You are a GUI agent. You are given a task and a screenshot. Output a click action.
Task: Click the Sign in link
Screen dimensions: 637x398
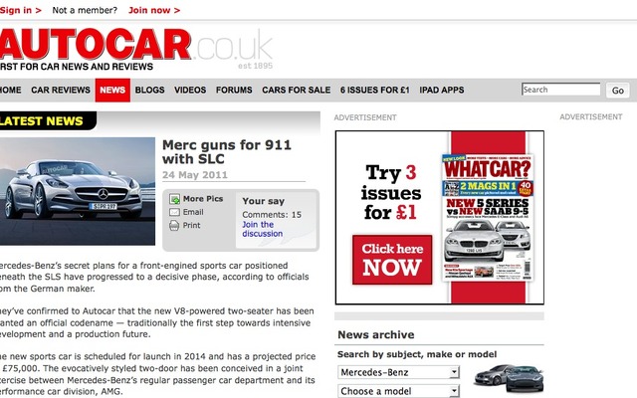21,11
